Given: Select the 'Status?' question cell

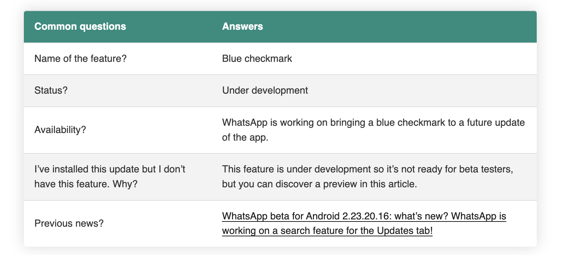Looking at the screenshot, I should pos(51,91).
